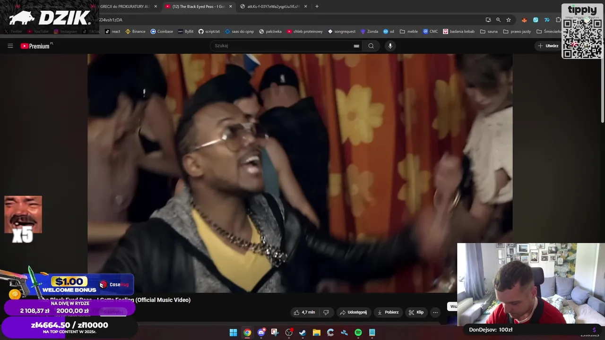
Task: Open the round red-badged taskbar app
Action: (x=289, y=332)
